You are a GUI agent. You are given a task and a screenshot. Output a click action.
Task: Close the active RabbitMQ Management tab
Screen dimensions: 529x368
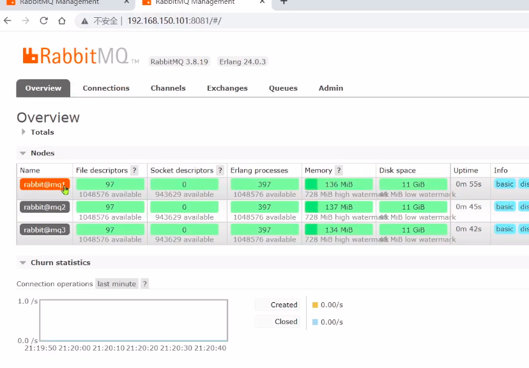(262, 2)
